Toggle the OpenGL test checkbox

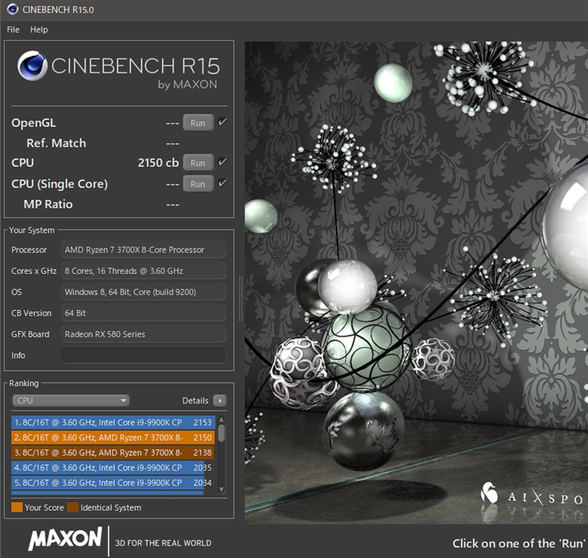222,122
